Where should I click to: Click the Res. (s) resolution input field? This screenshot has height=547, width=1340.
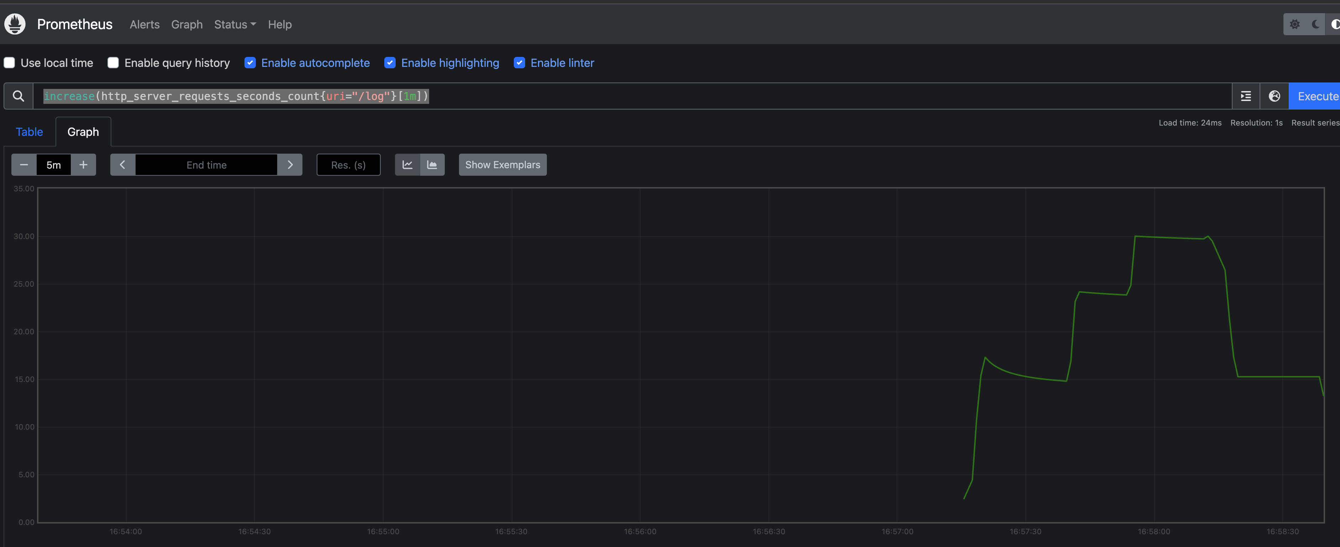click(x=349, y=165)
